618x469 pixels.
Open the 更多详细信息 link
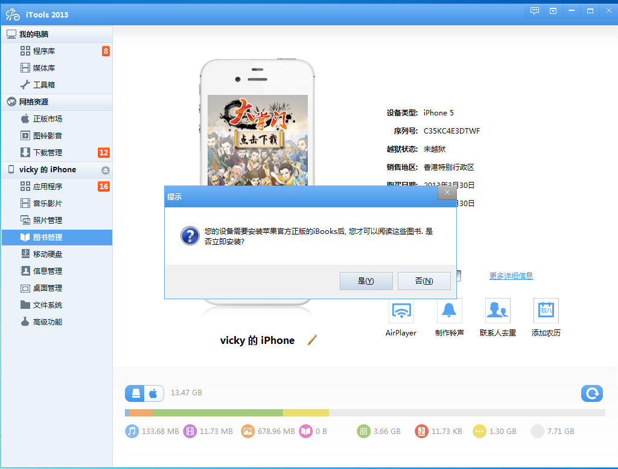tap(511, 275)
